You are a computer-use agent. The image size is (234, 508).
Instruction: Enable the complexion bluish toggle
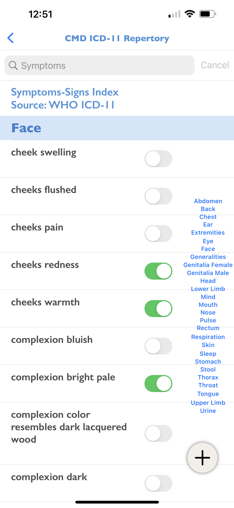158,346
